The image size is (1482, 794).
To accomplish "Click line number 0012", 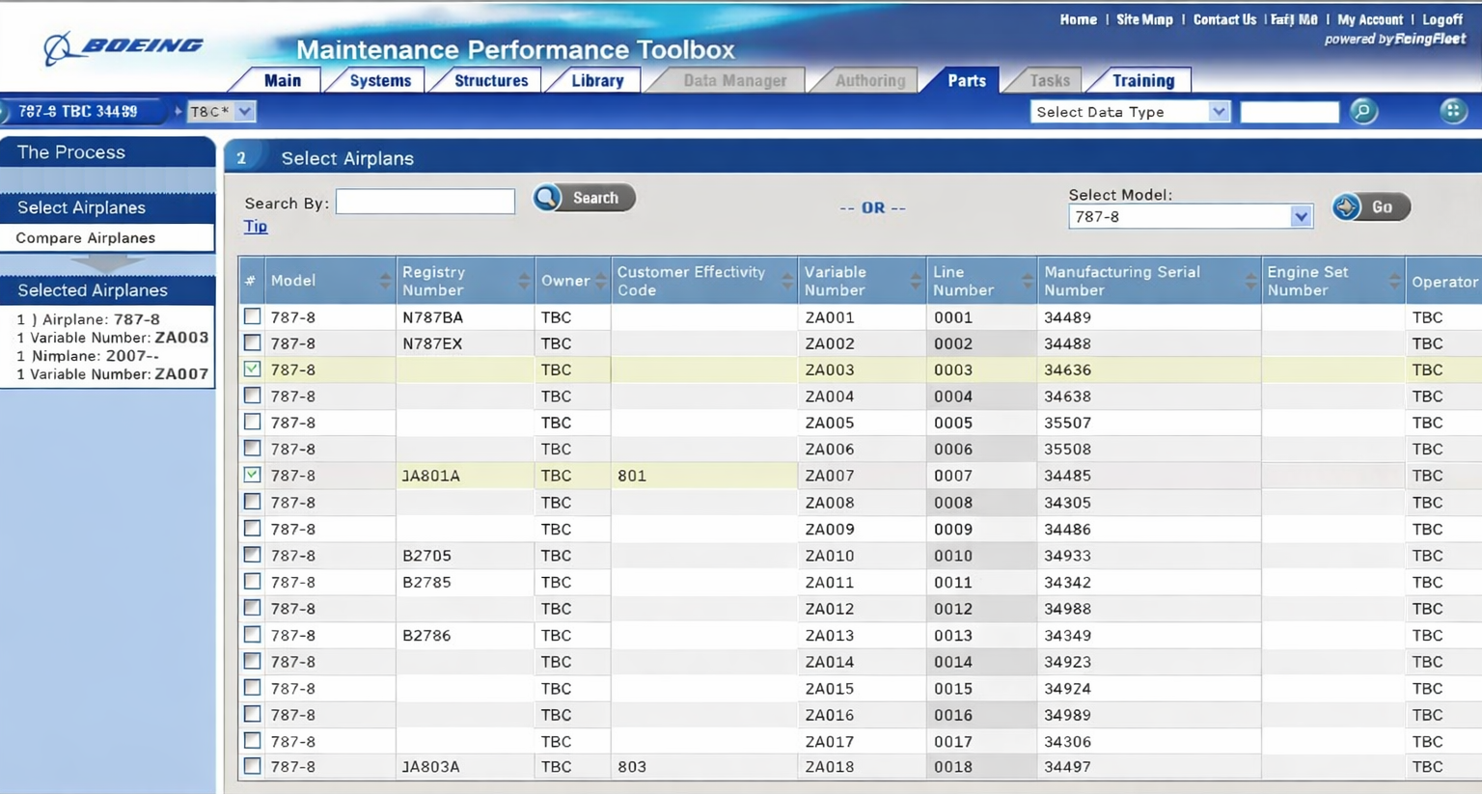I will 953,609.
